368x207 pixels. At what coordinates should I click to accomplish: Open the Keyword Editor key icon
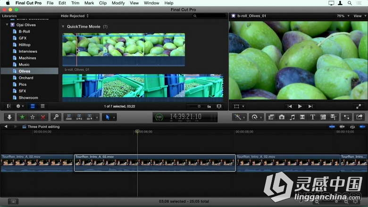(x=56, y=117)
